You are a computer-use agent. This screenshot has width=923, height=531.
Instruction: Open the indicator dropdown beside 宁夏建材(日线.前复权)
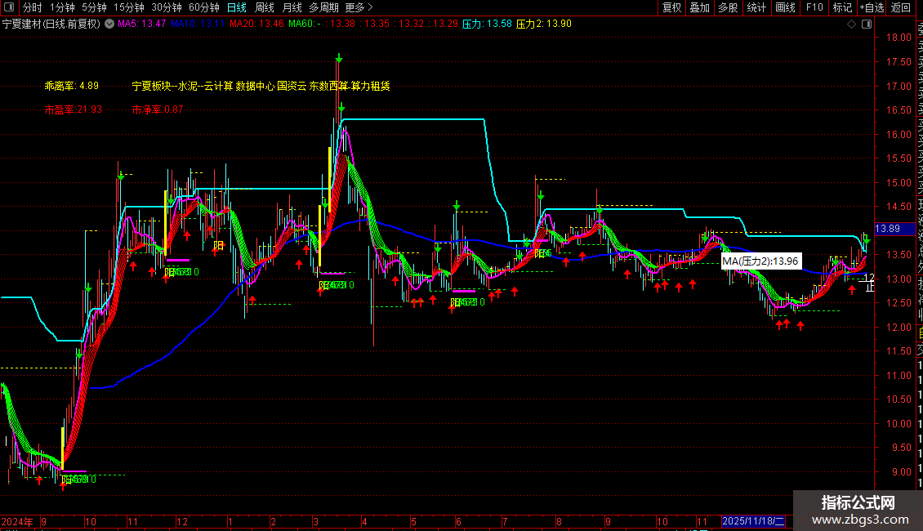tap(109, 25)
